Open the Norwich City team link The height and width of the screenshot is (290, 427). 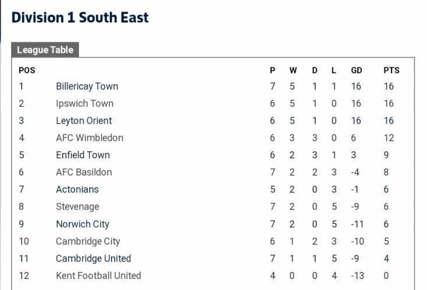[83, 224]
